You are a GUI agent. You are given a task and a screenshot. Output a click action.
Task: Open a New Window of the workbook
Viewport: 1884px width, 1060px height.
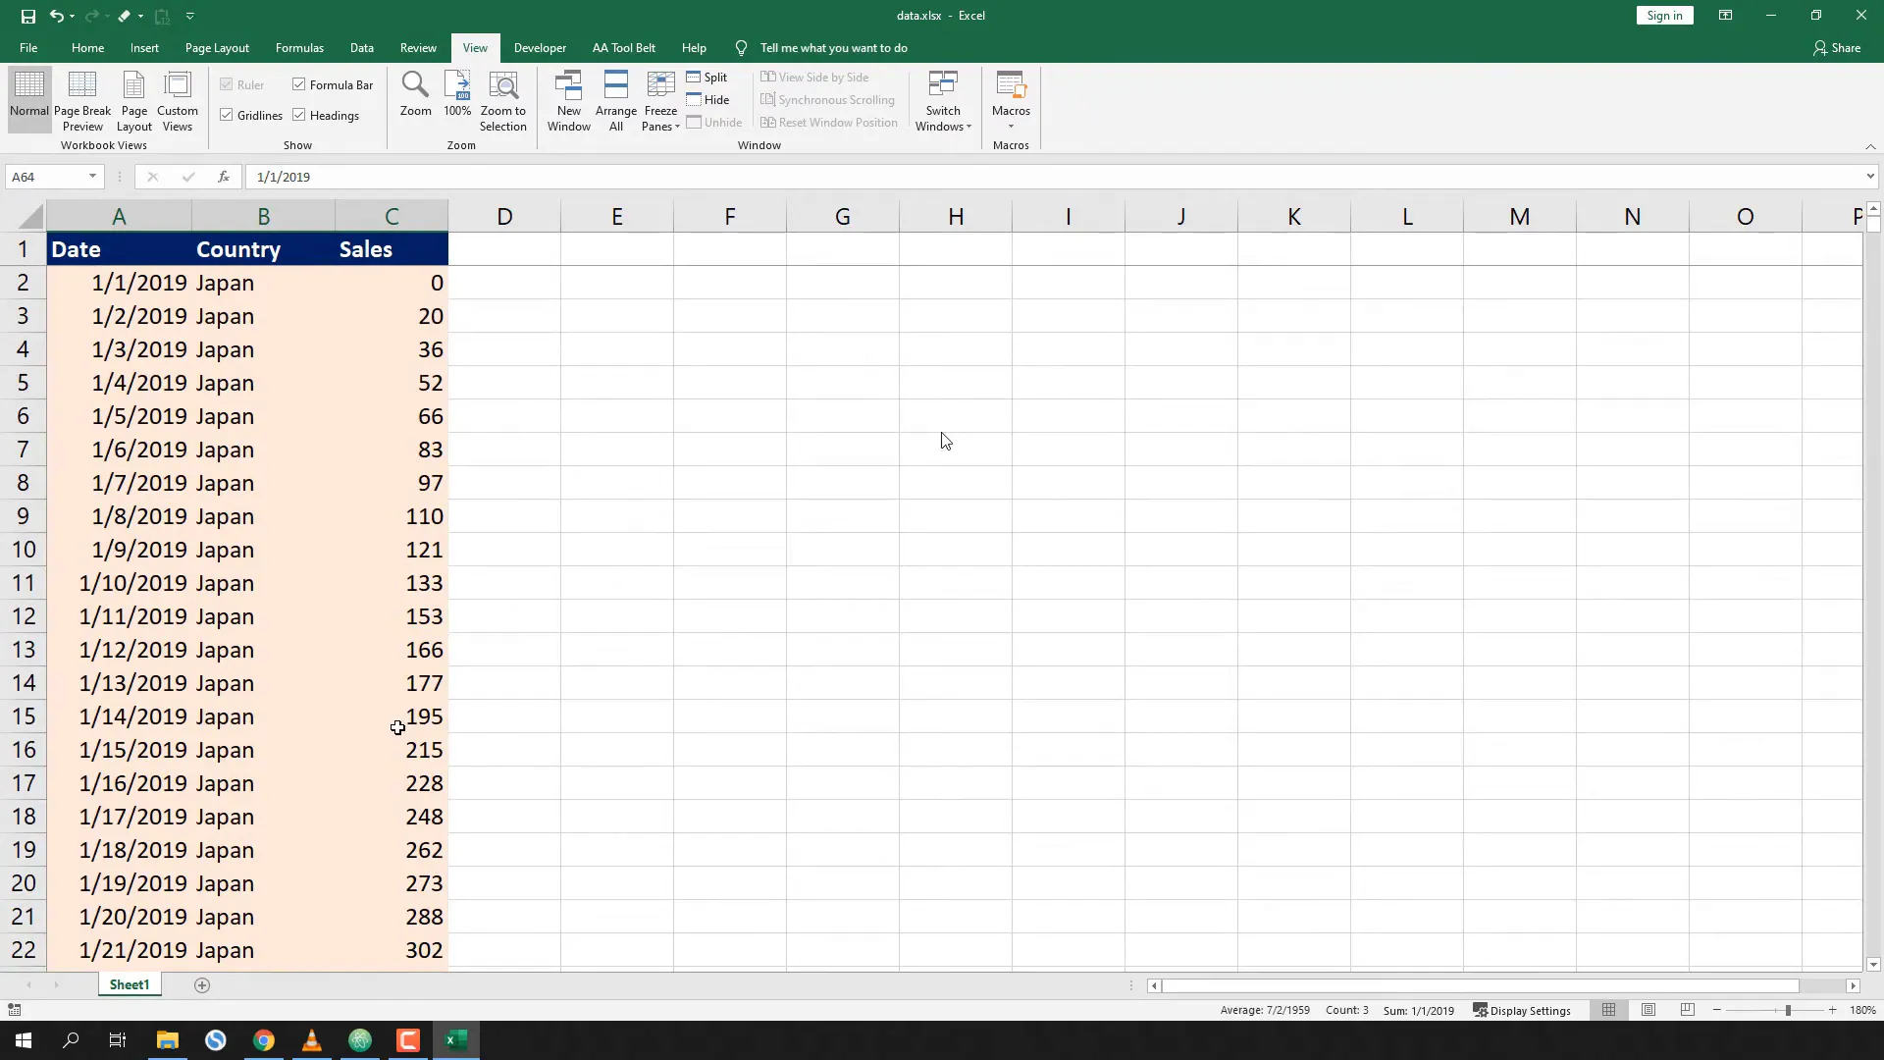click(568, 101)
